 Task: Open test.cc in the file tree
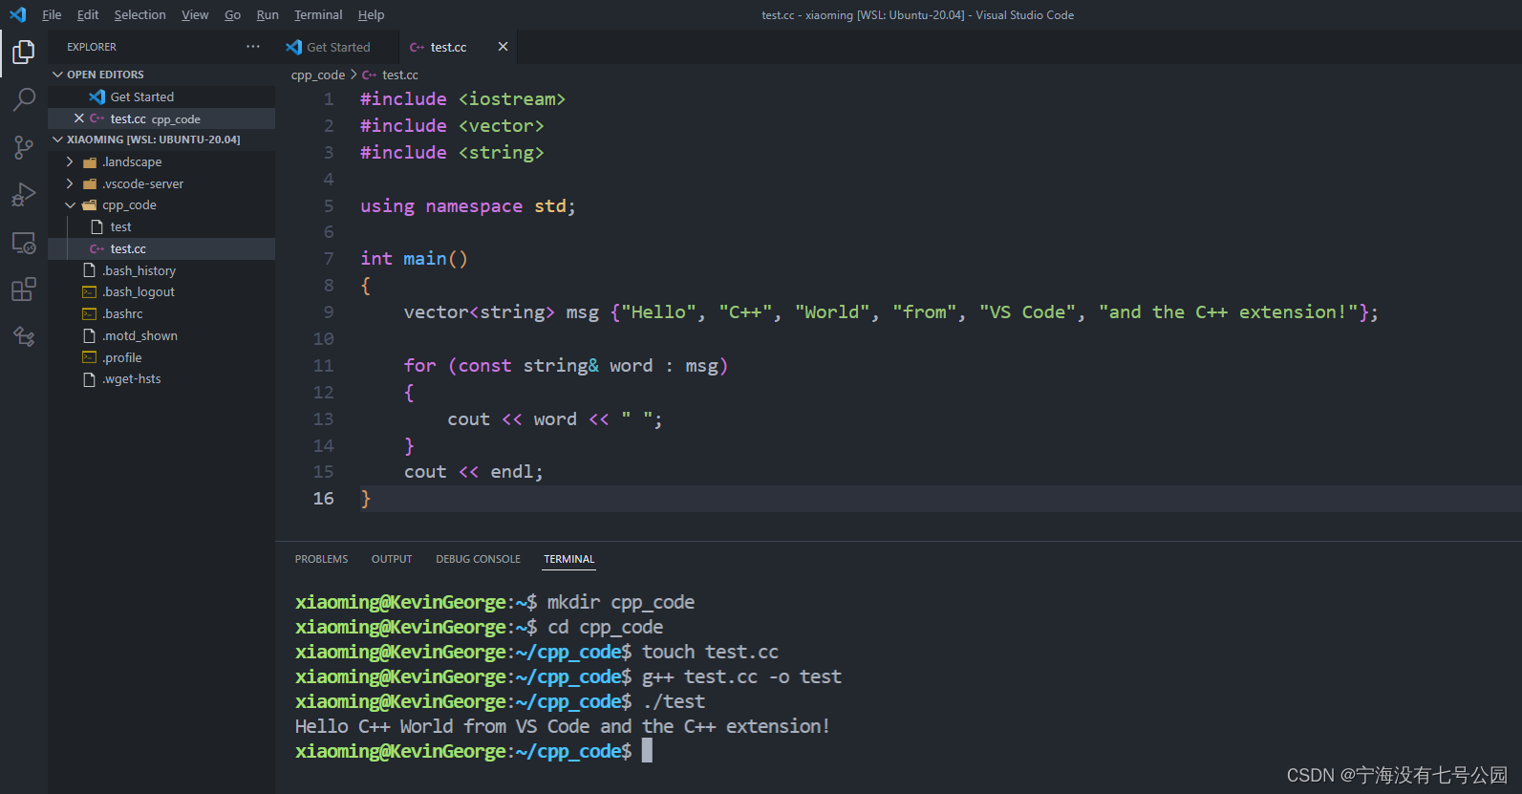pos(161,248)
